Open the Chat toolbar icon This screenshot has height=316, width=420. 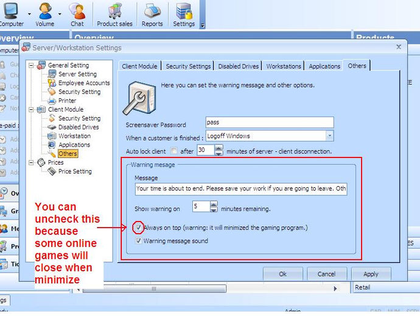click(x=77, y=11)
